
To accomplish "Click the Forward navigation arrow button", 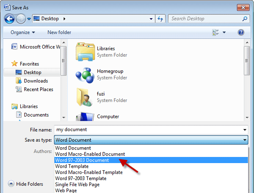I will coord(21,19).
